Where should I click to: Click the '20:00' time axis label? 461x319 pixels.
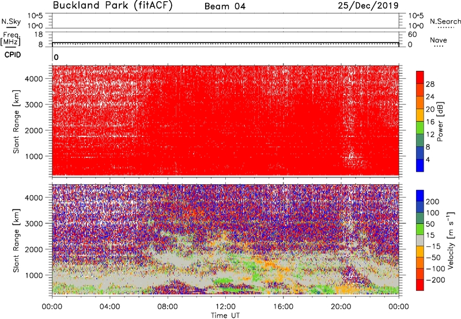coord(341,307)
